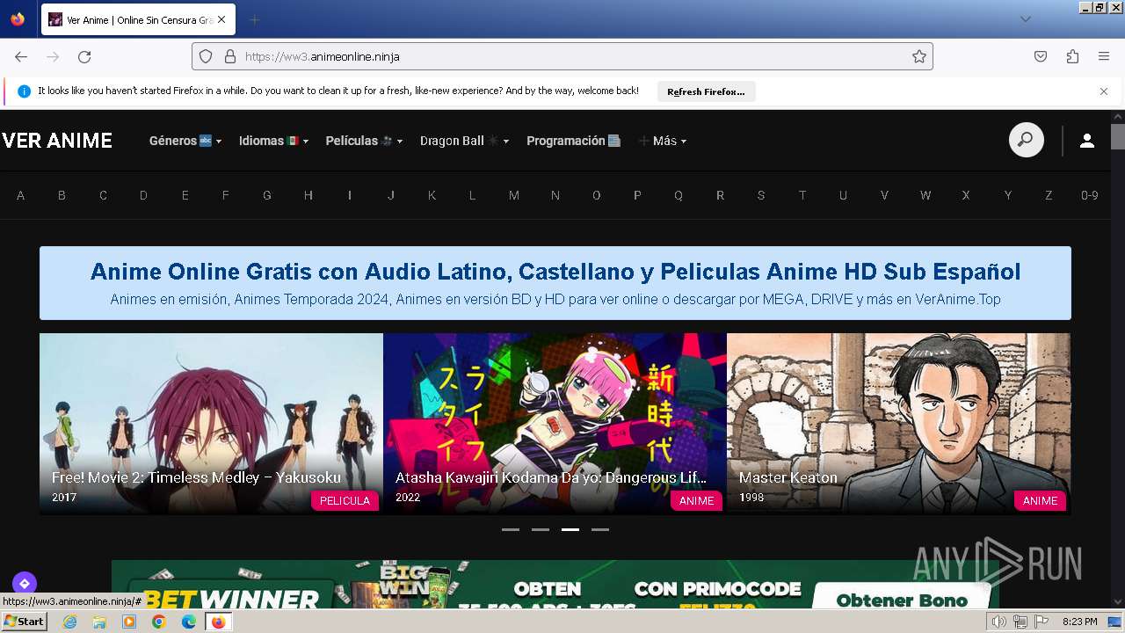Go to second carousel slide indicator

pos(541,529)
